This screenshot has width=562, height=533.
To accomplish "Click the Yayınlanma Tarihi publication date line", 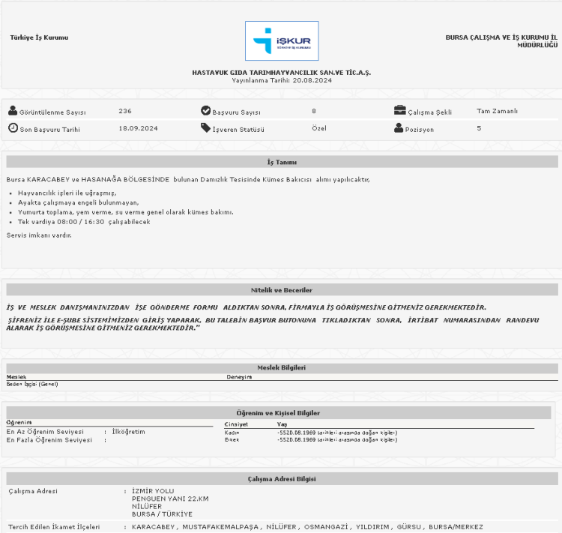I will pos(281,79).
